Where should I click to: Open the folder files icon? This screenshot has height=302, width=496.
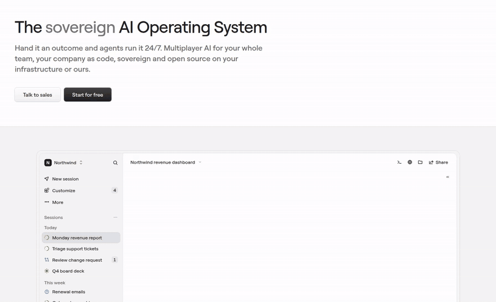[420, 162]
